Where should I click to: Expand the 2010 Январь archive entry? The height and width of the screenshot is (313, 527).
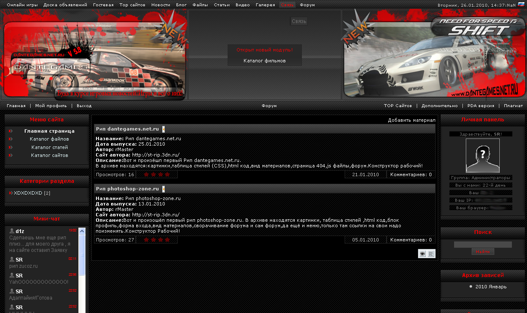pos(491,287)
